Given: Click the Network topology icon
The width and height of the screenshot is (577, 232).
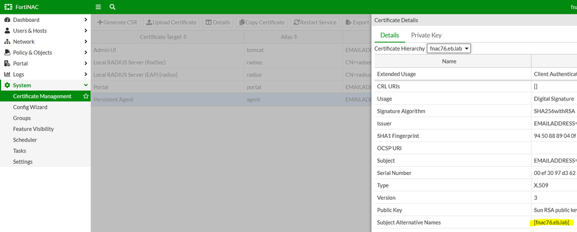Looking at the screenshot, I should pyautogui.click(x=7, y=42).
